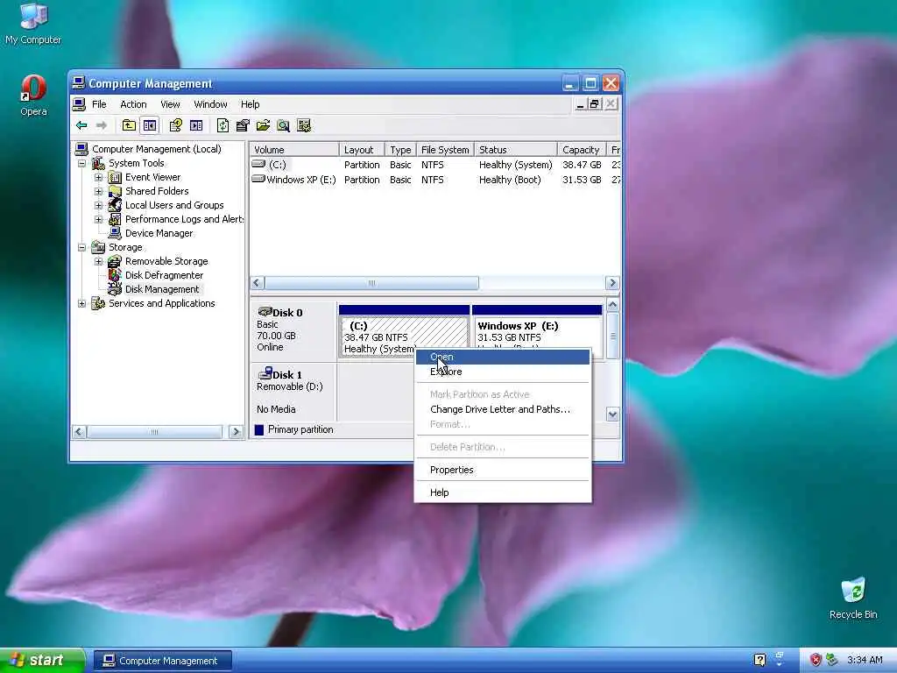Expand the Event Viewer node
This screenshot has width=897, height=673.
(x=98, y=177)
